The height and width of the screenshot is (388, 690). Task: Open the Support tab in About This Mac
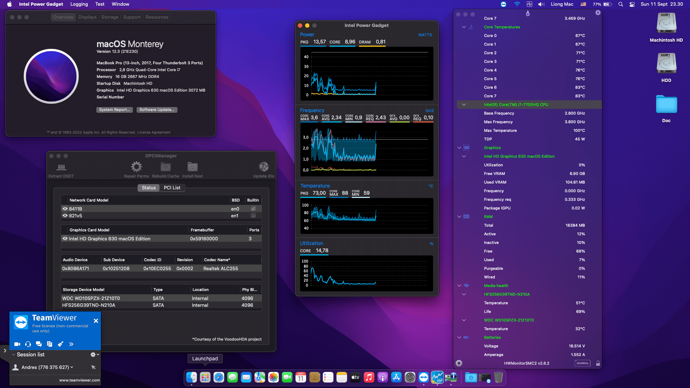132,17
